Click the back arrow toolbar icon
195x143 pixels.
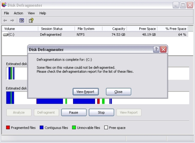point(5,21)
